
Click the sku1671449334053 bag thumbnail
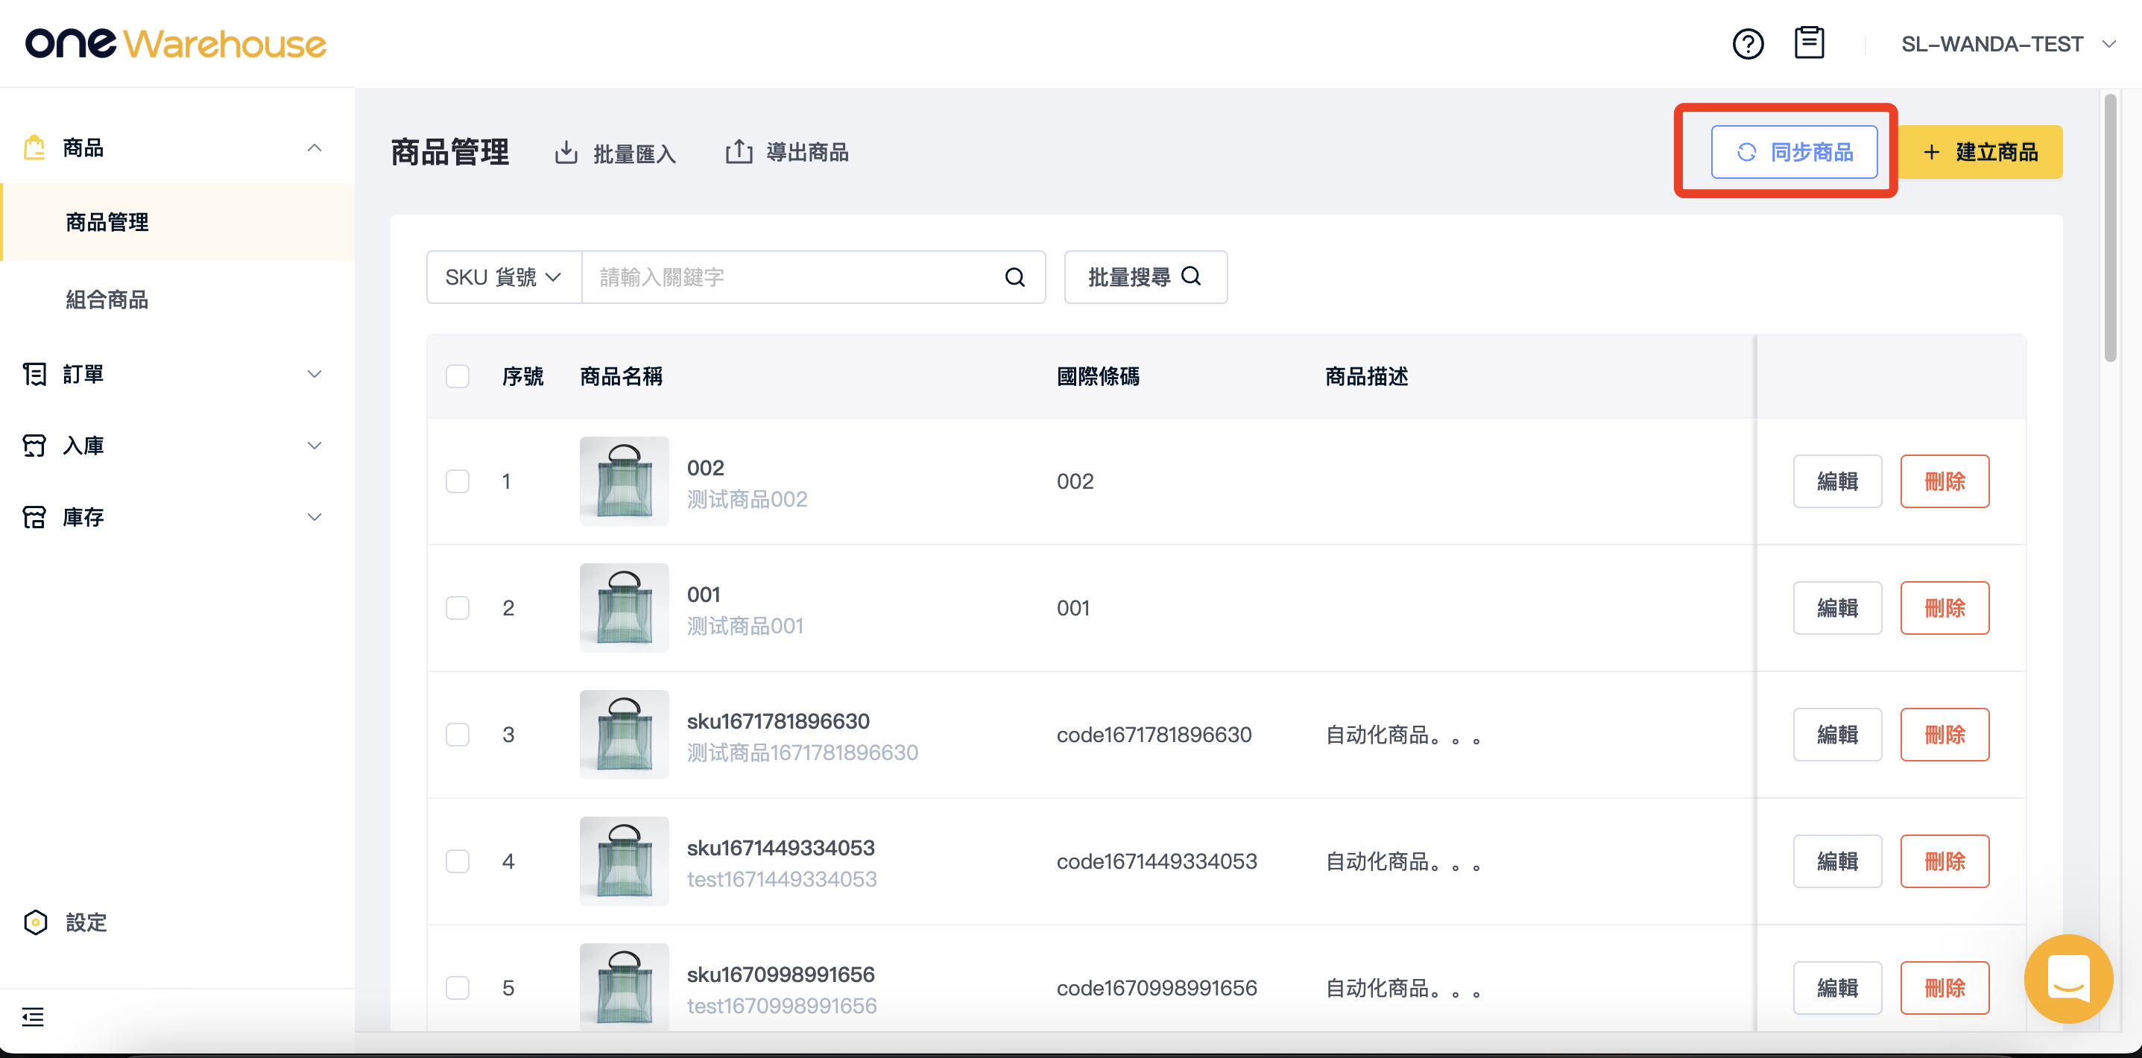point(624,861)
